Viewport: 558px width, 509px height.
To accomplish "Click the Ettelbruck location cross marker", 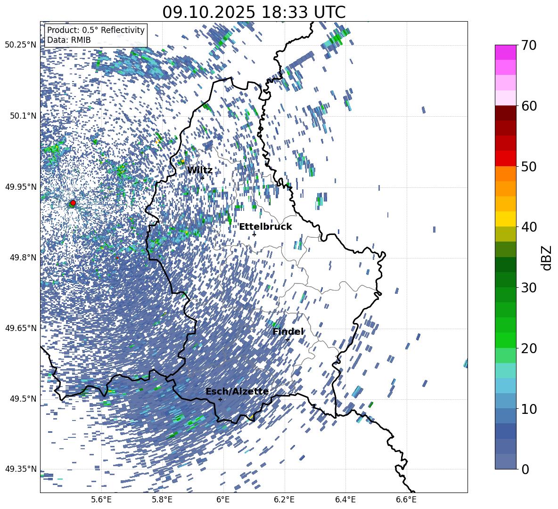I will [254, 234].
